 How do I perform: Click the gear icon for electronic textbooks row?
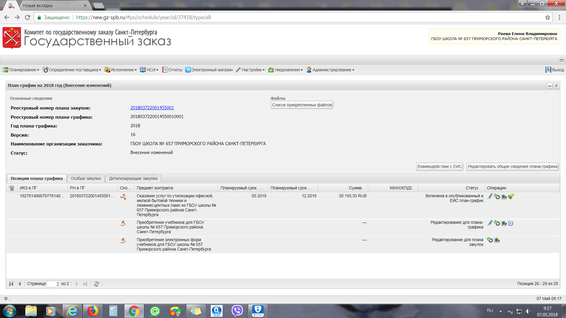click(490, 240)
